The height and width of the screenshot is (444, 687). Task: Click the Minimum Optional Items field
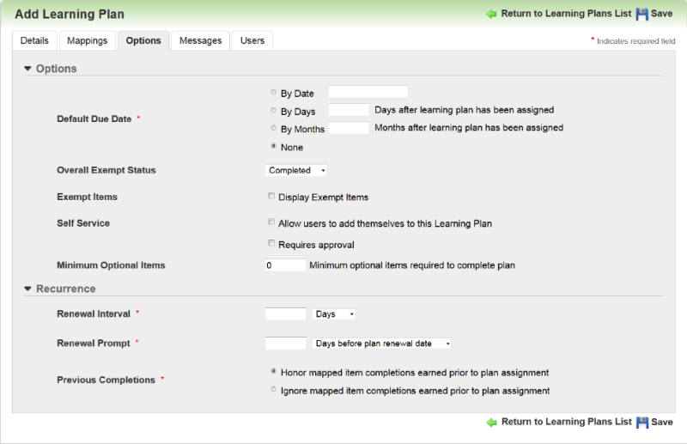pos(285,265)
